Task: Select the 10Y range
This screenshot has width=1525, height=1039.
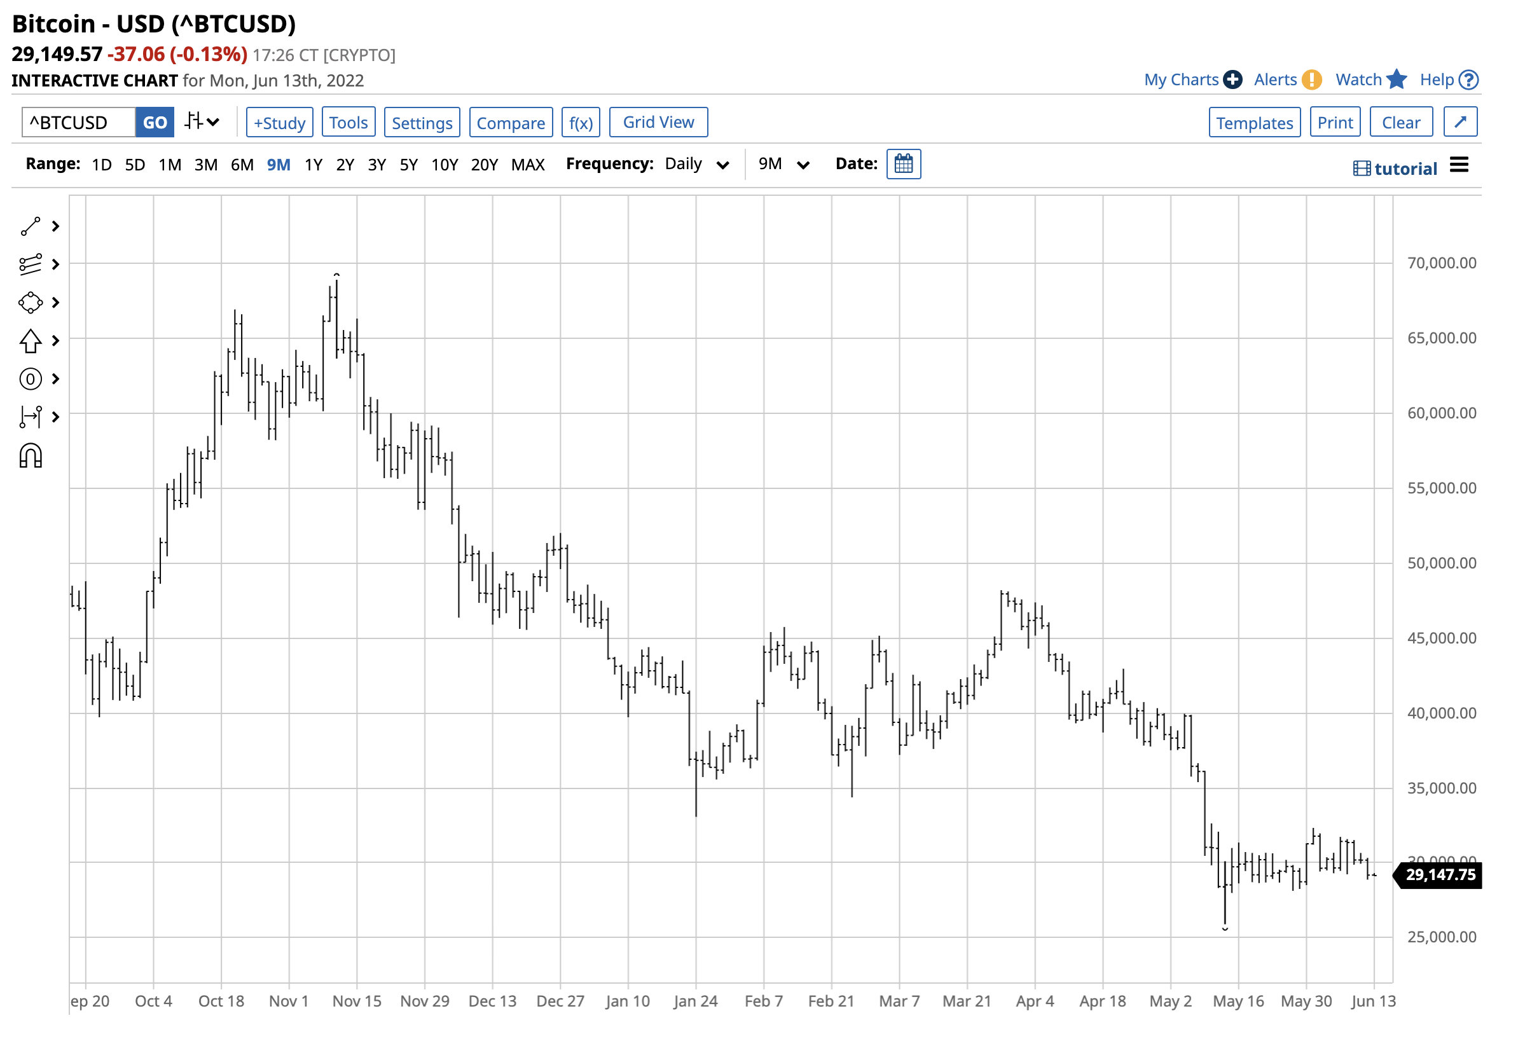Action: tap(445, 165)
